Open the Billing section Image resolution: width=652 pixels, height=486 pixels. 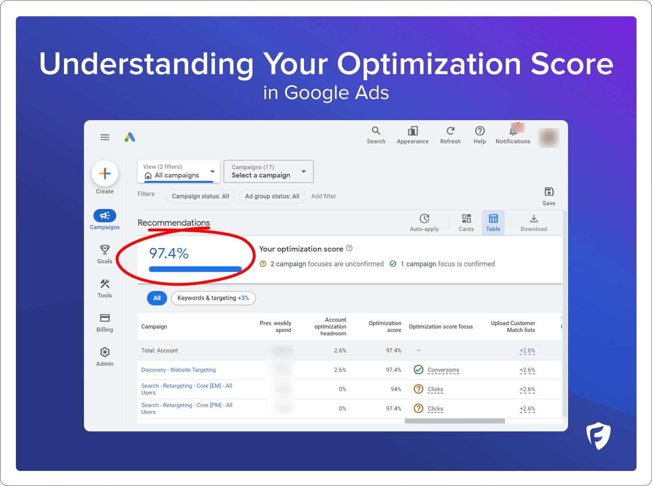point(105,323)
